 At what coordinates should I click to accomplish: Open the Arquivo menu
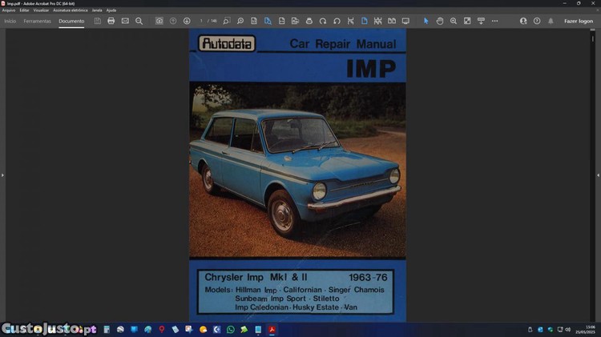tap(9, 10)
